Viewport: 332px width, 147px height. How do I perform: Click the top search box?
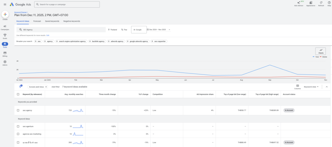pyautogui.click(x=67, y=5)
